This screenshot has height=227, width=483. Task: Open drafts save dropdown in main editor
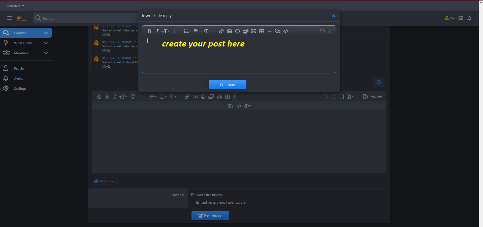(350, 97)
